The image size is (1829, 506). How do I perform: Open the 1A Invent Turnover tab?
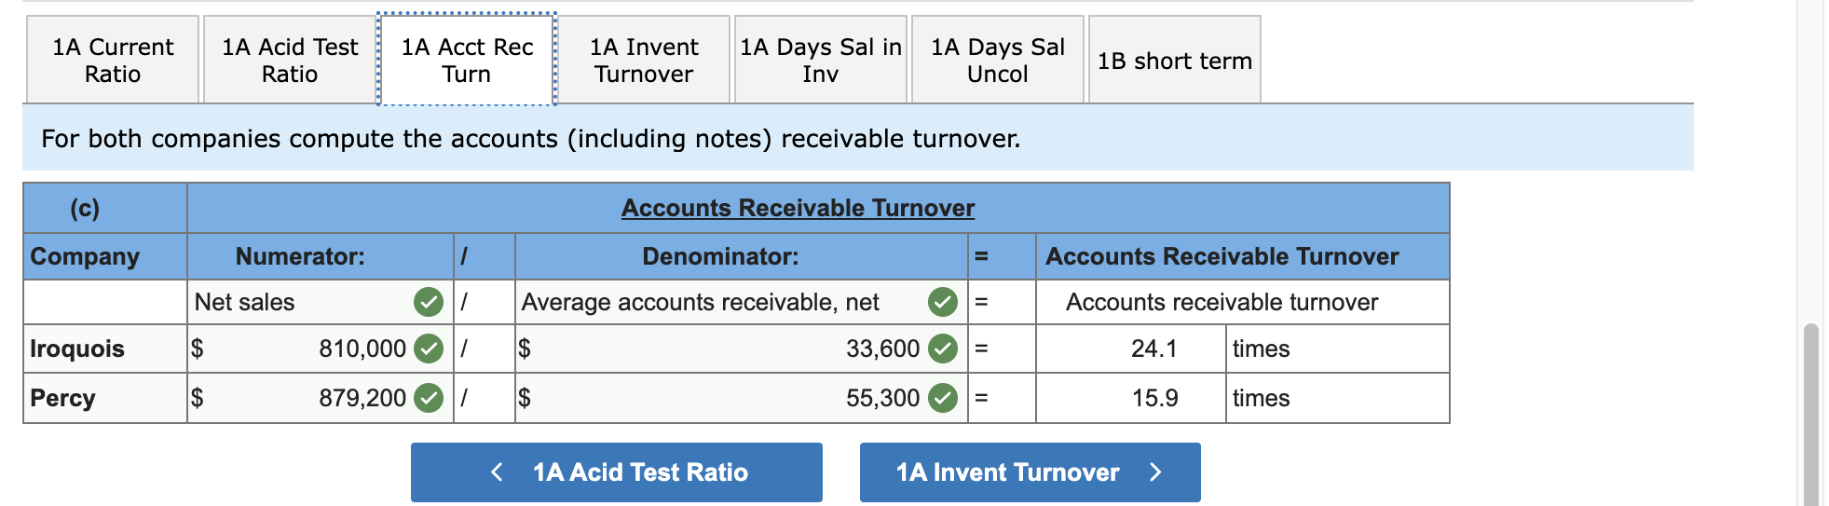point(644,60)
